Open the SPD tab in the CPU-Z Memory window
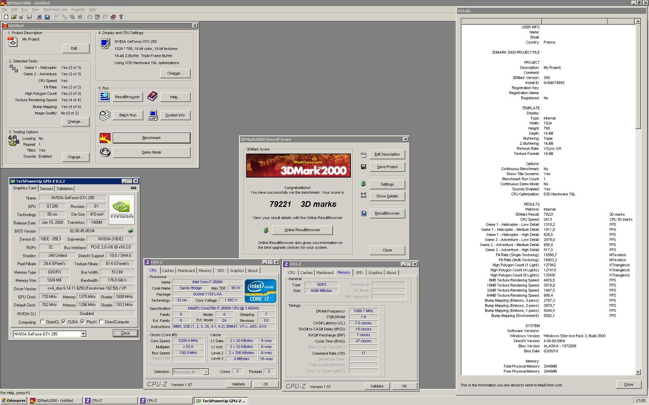 click(359, 273)
